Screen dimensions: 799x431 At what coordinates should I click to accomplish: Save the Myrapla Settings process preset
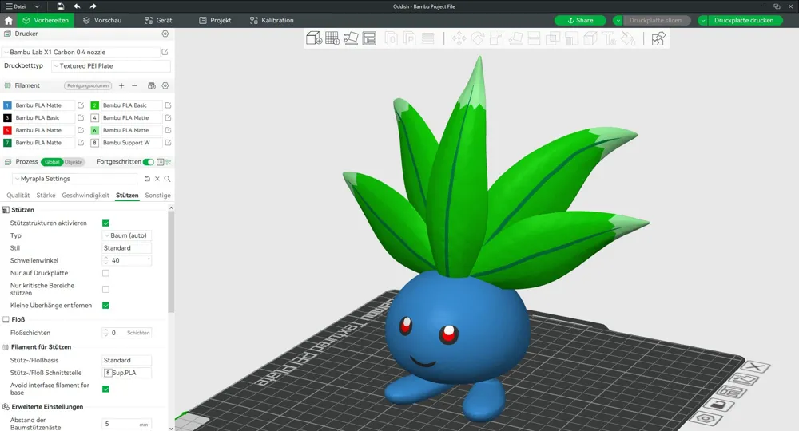click(x=147, y=179)
